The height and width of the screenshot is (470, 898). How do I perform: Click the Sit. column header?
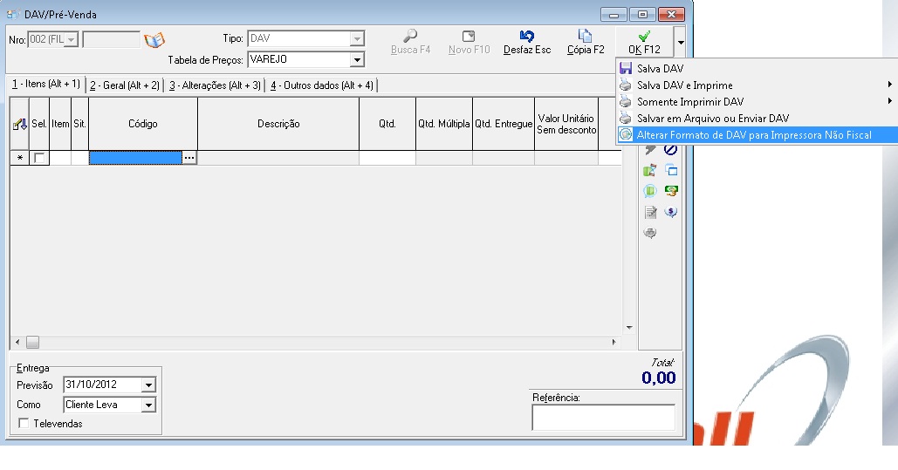[x=79, y=124]
